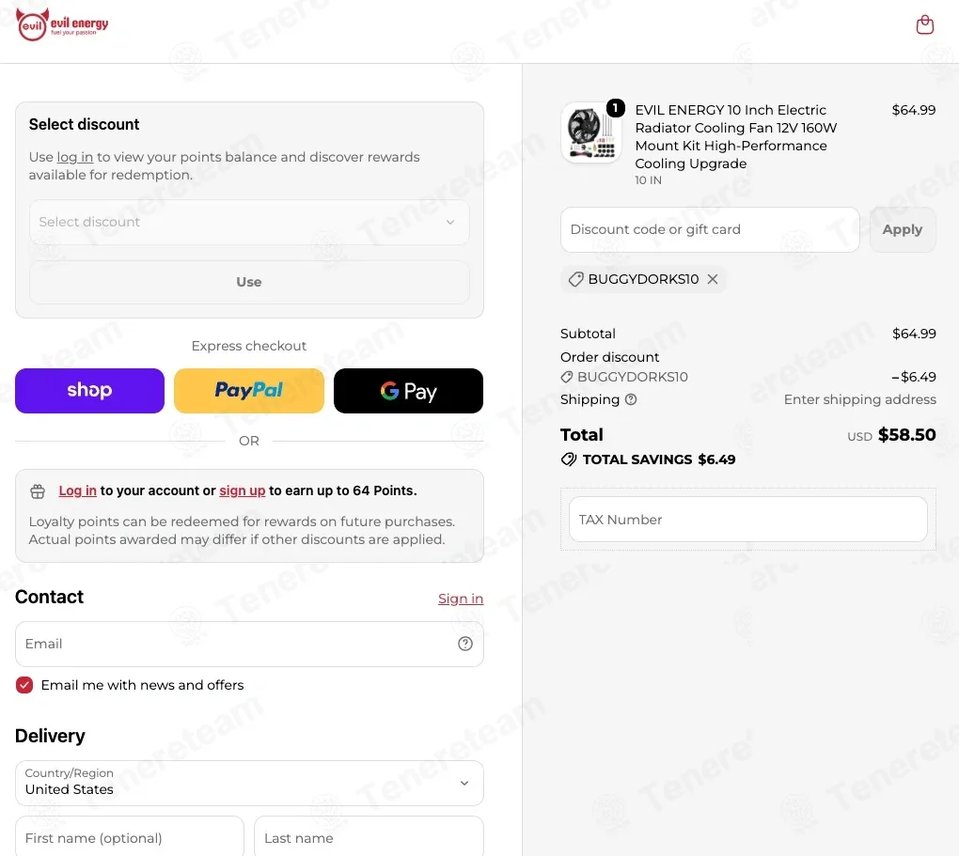The width and height of the screenshot is (959, 856).
Task: Click the sign up link for points
Action: [243, 491]
